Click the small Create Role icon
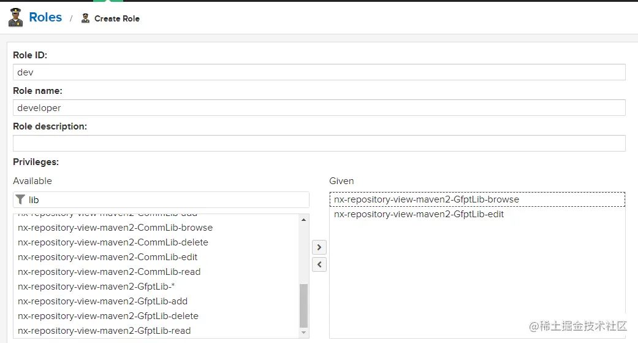This screenshot has width=638, height=343. (x=85, y=18)
